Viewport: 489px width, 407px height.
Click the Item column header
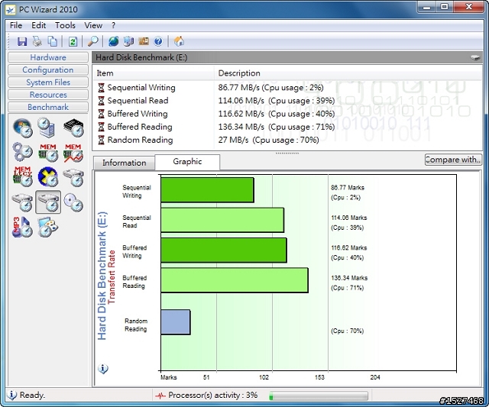pos(154,73)
